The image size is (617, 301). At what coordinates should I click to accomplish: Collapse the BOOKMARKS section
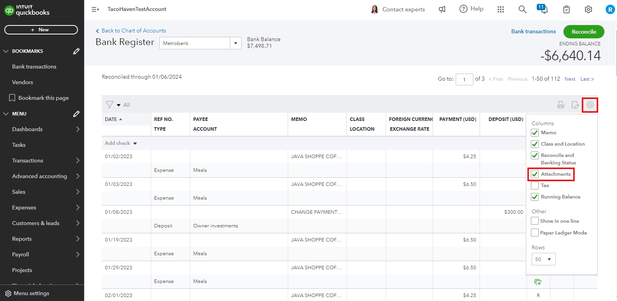point(6,51)
